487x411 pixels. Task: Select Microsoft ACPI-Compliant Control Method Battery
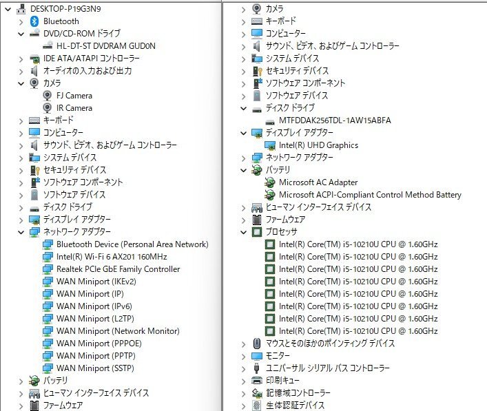click(x=370, y=195)
